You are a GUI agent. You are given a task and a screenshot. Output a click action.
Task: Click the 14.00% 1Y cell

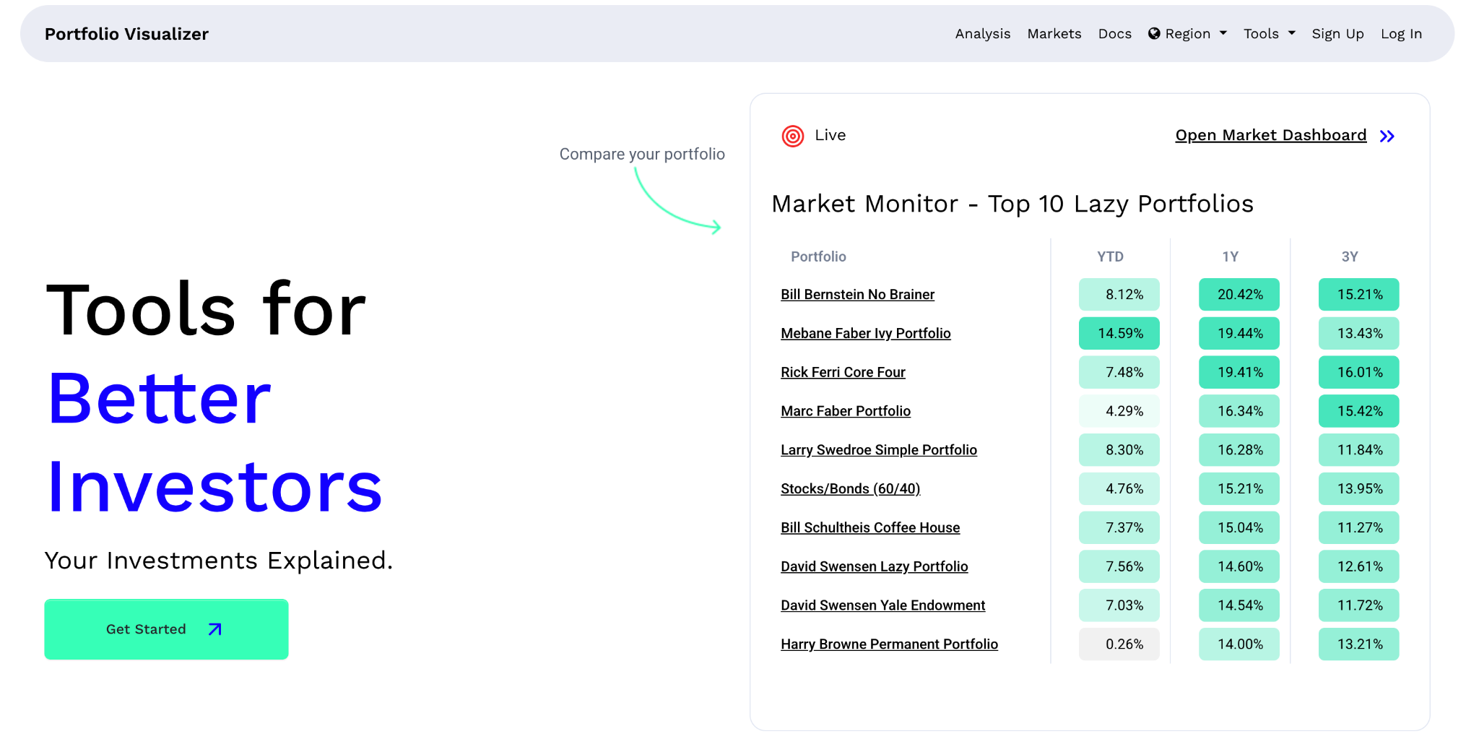point(1239,644)
